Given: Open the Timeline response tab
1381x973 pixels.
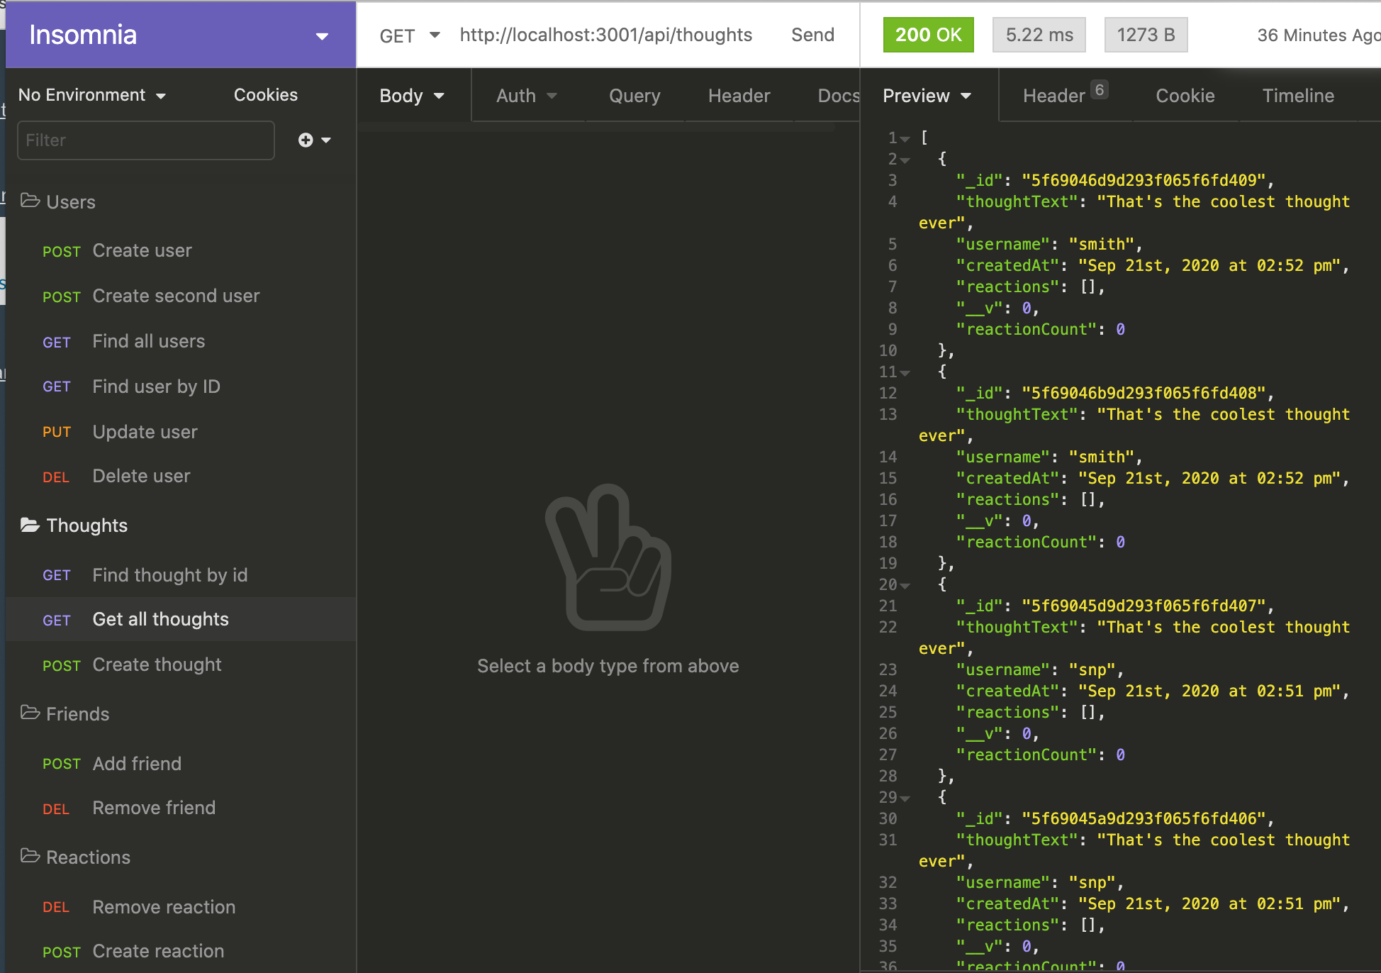Looking at the screenshot, I should (1298, 96).
